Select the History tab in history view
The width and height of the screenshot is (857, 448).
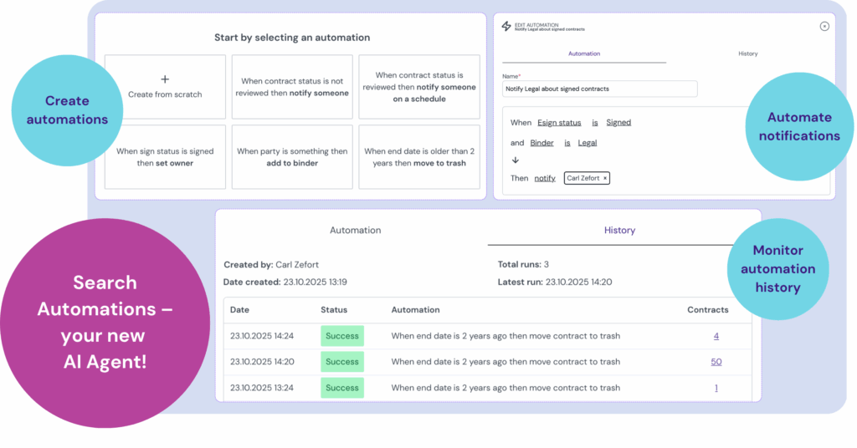tap(619, 231)
